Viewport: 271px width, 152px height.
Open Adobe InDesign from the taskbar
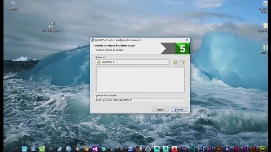click(x=236, y=149)
